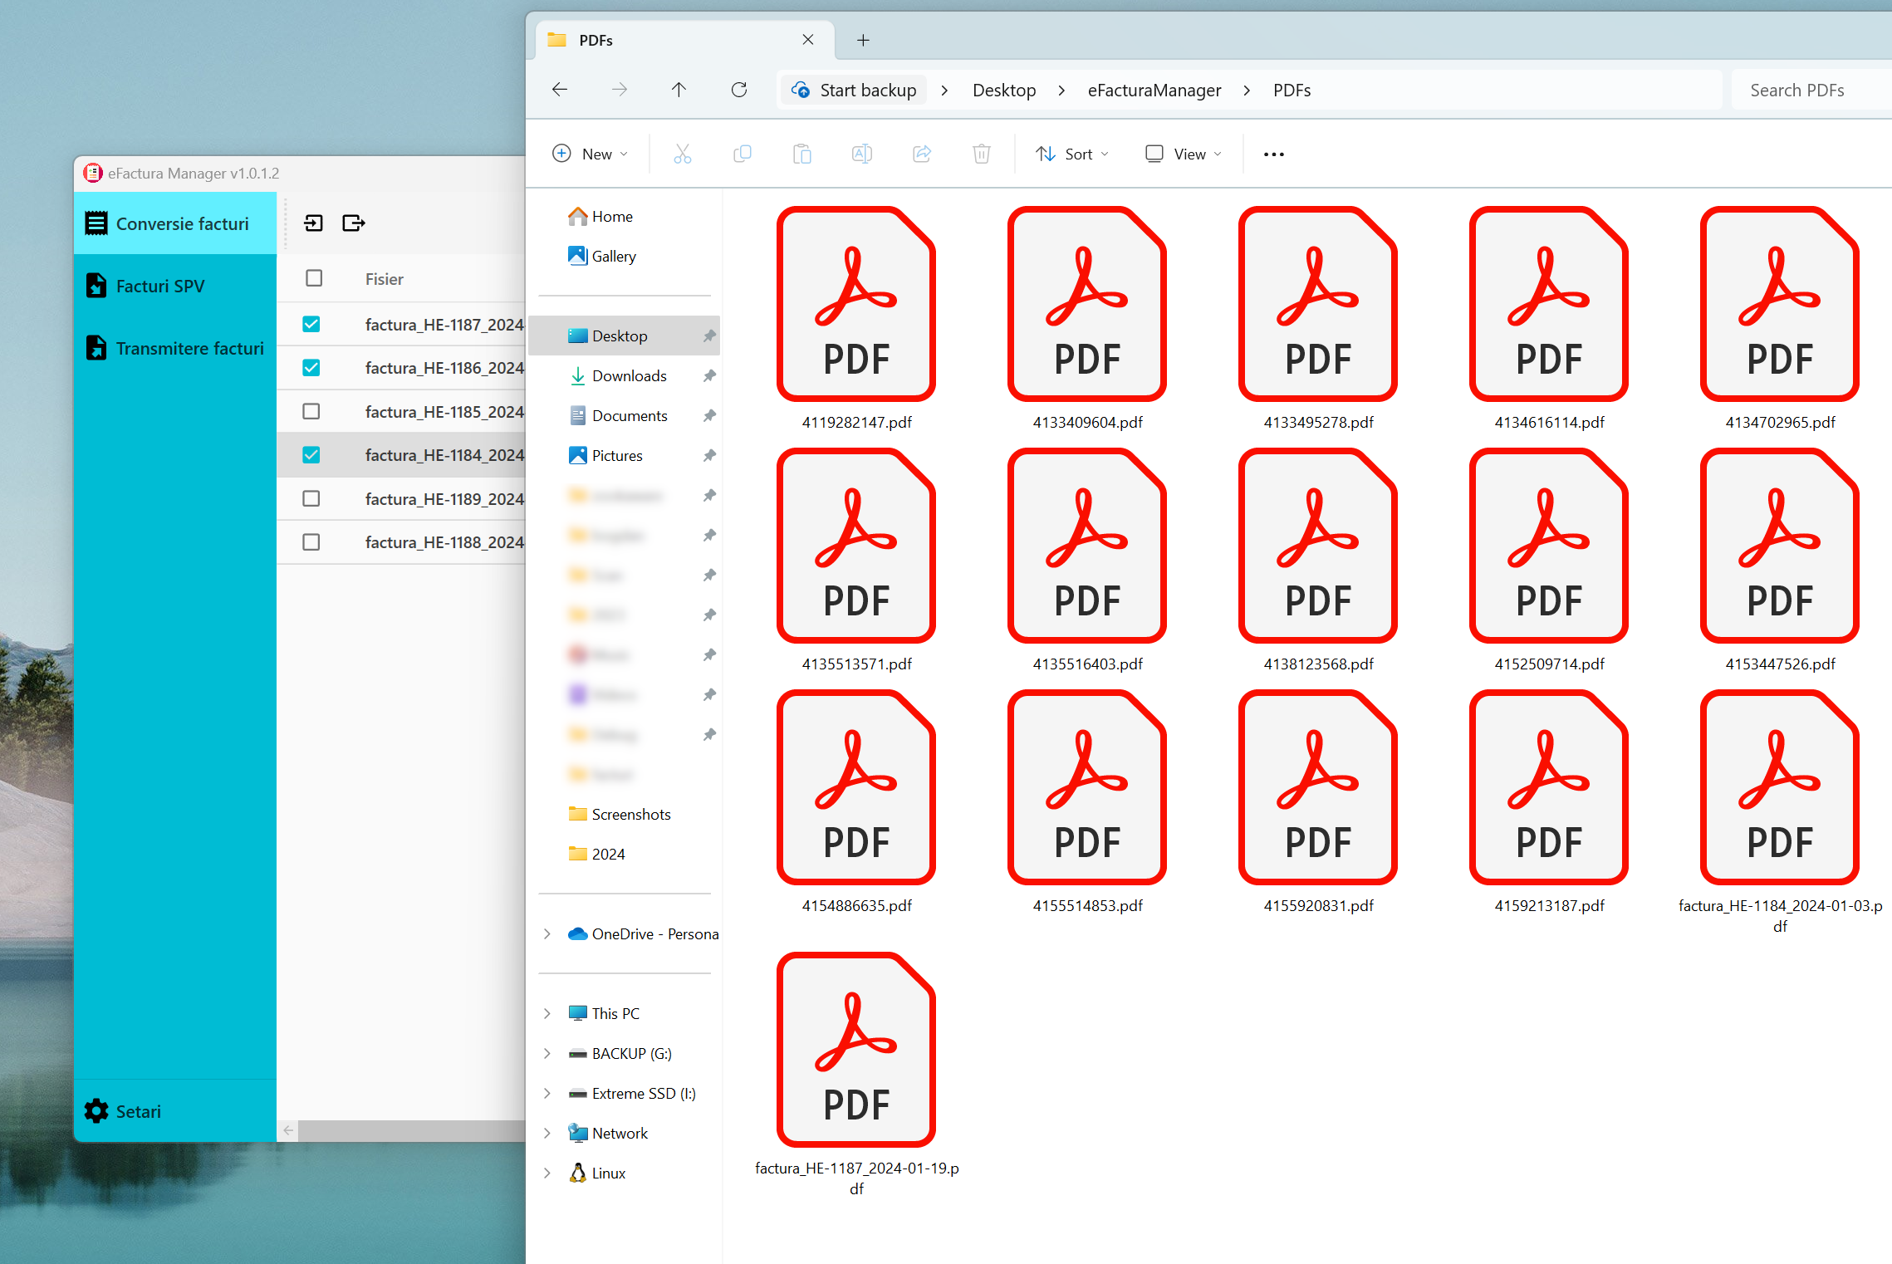Click the export file icon in eFactura toolbar
This screenshot has width=1892, height=1264.
(353, 223)
